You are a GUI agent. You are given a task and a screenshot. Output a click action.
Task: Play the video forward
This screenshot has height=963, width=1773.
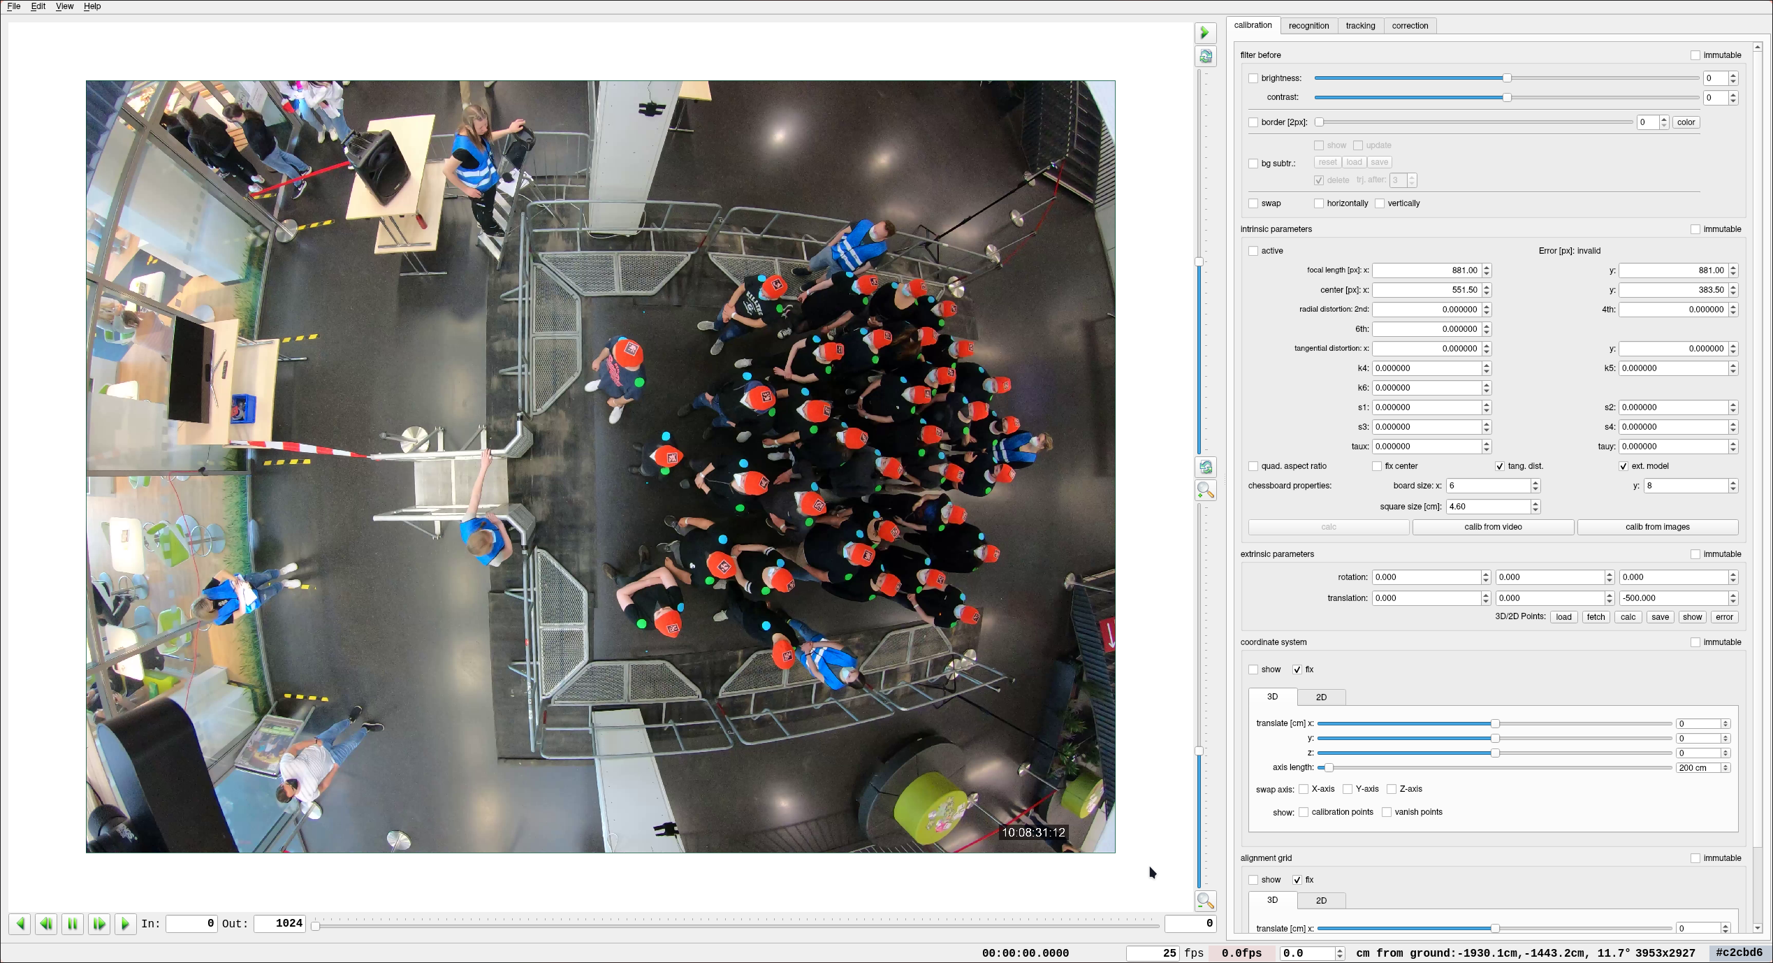pyautogui.click(x=126, y=924)
